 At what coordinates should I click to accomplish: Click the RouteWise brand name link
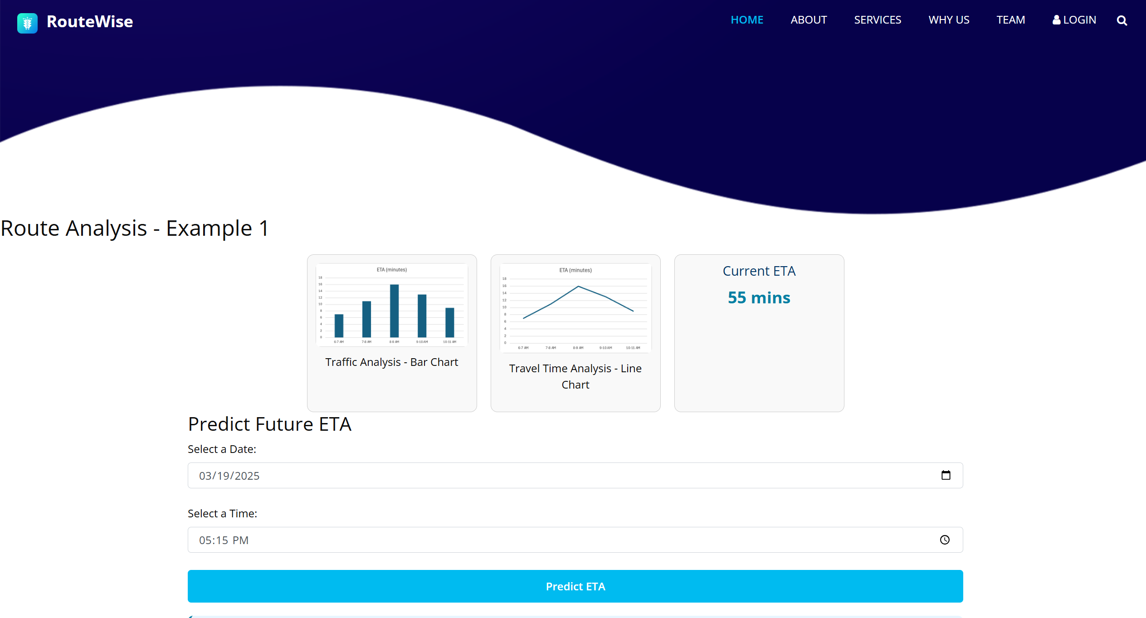point(90,22)
